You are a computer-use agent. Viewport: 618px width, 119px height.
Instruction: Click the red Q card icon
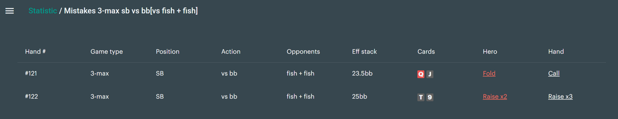pyautogui.click(x=421, y=74)
